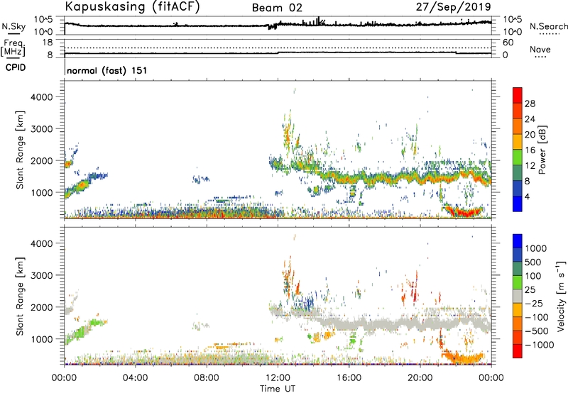Screen dimensions: 568x393
Task: Click '18' on the frequency axis
Action: point(48,43)
